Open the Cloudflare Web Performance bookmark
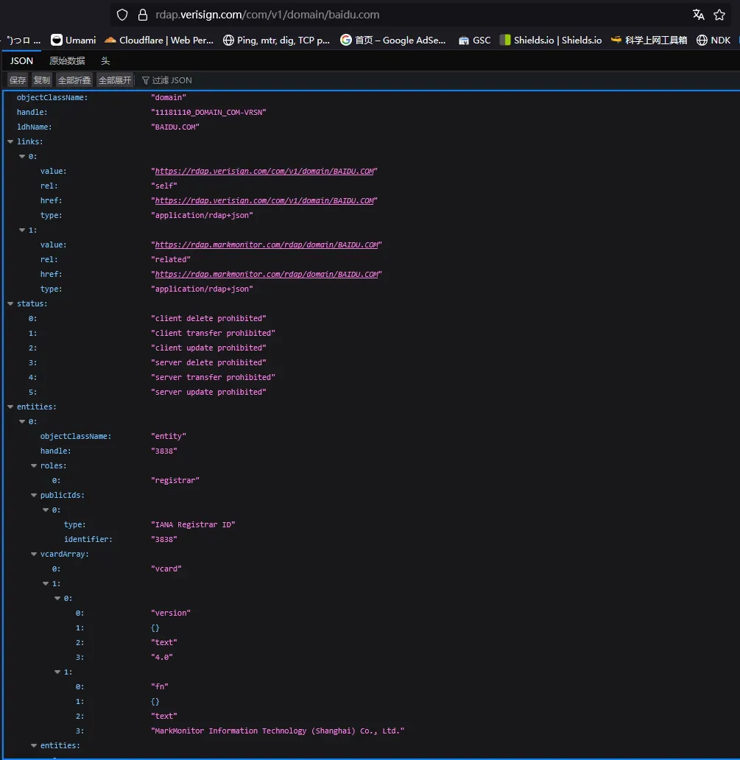 [x=159, y=40]
